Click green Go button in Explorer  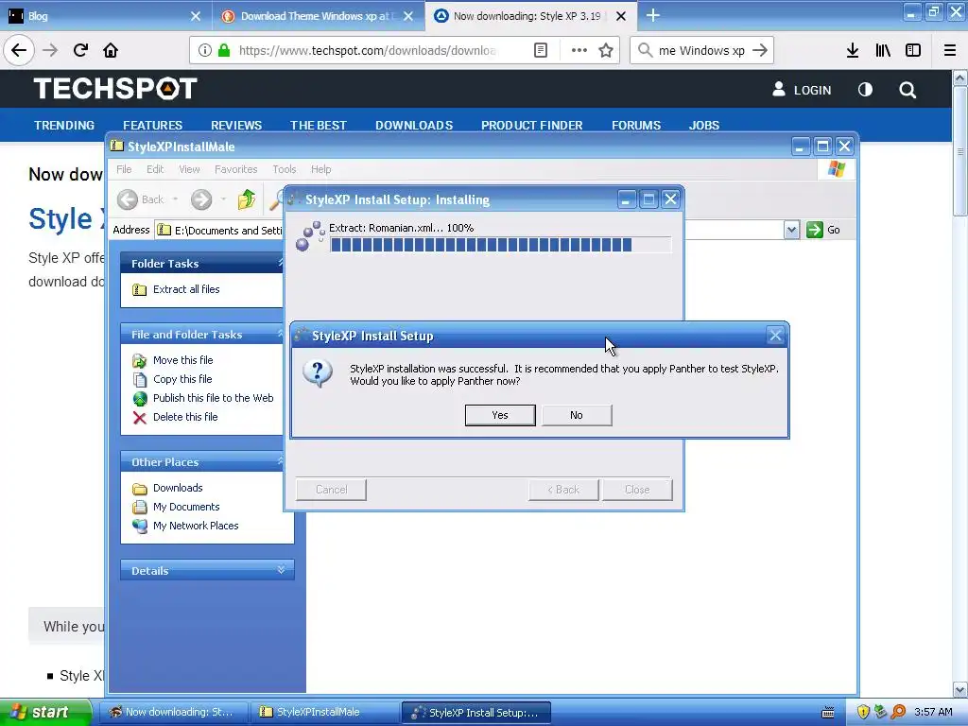(823, 230)
